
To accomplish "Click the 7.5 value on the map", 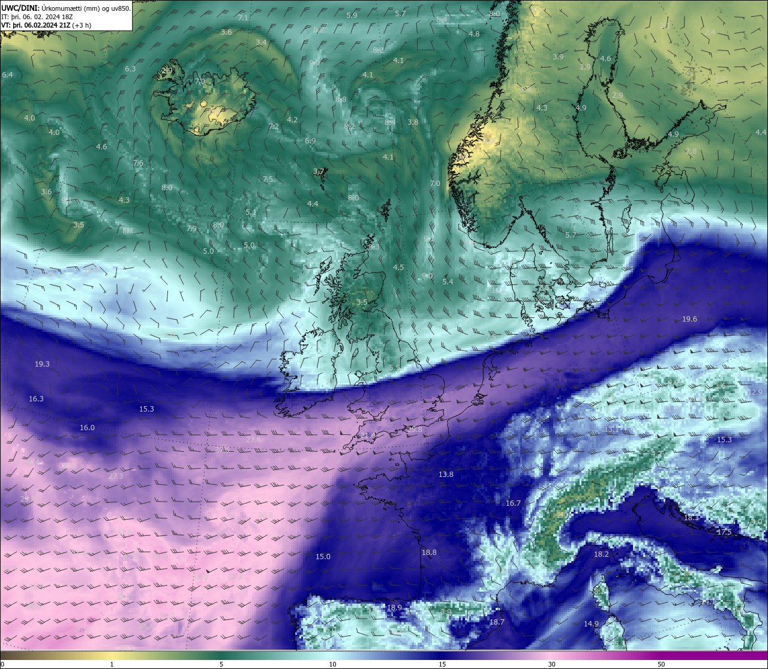I will [x=268, y=179].
